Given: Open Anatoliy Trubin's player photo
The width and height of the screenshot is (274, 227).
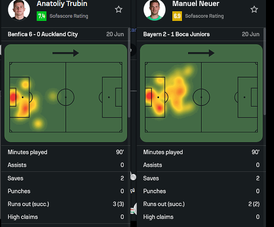Looking at the screenshot, I should (x=19, y=10).
